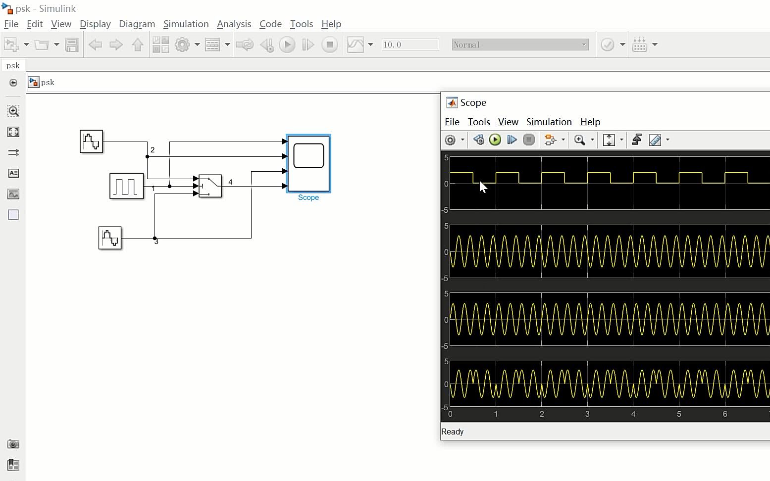The width and height of the screenshot is (770, 481).
Task: Click the Simulink Step Back icon
Action: point(267,45)
